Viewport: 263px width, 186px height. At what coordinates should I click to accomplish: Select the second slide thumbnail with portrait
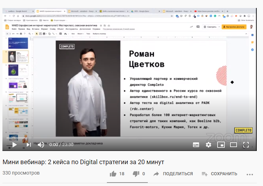tap(18, 57)
